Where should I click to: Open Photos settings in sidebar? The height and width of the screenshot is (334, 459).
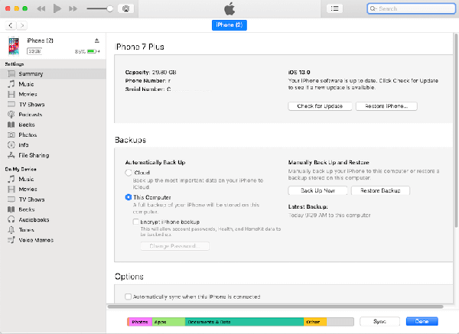(x=27, y=135)
